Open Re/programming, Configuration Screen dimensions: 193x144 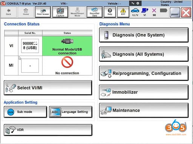click(x=144, y=73)
